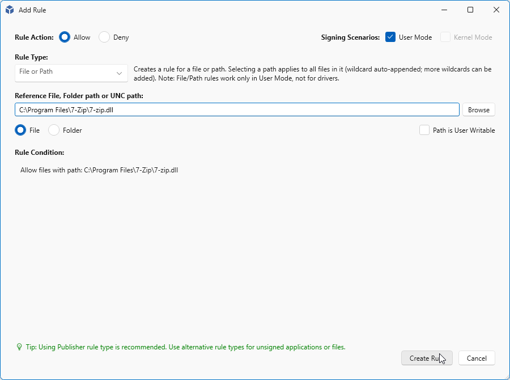This screenshot has width=510, height=380.
Task: Cancel the rule creation
Action: (x=477, y=358)
